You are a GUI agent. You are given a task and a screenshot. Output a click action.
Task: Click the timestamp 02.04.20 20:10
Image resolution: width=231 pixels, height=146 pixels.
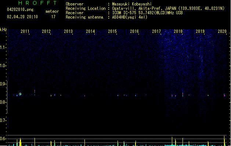coord(22,17)
